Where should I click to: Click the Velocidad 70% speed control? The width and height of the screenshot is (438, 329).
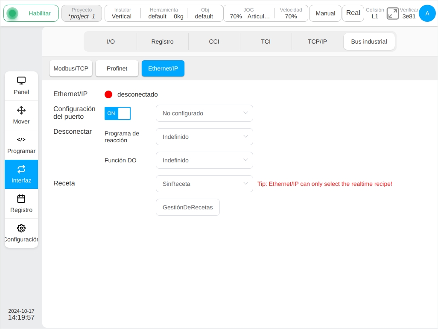[x=291, y=13]
